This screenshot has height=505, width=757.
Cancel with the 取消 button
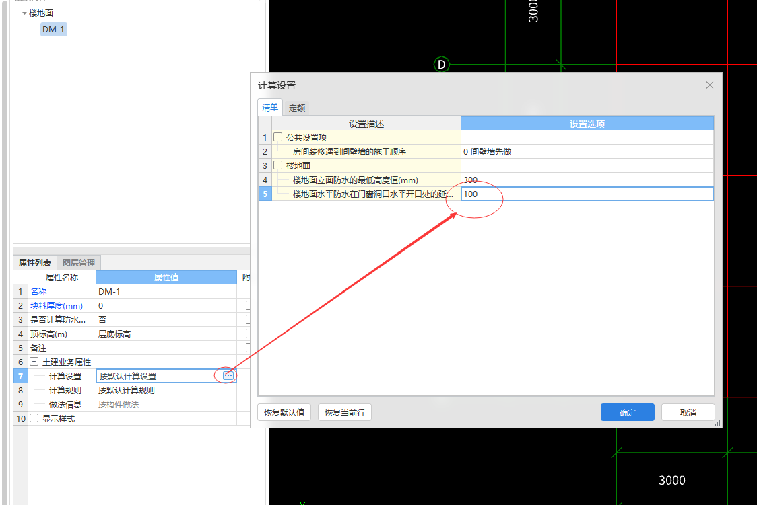pos(688,412)
